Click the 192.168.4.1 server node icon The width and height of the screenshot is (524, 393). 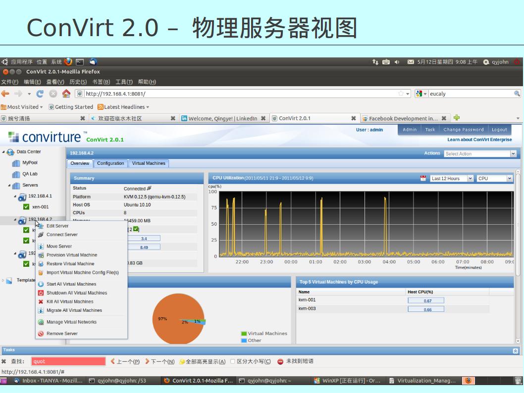[x=22, y=196]
